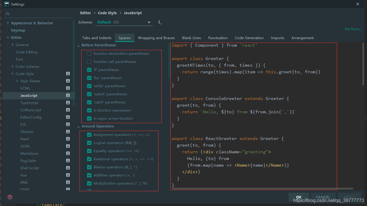The width and height of the screenshot is (367, 206).
Task: Select Keymap in settings tree
Action: pos(18,30)
